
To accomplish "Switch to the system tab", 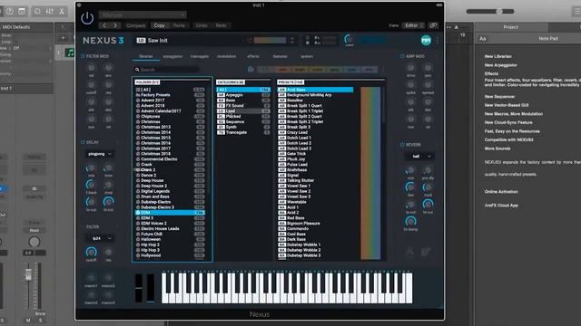I will click(307, 56).
